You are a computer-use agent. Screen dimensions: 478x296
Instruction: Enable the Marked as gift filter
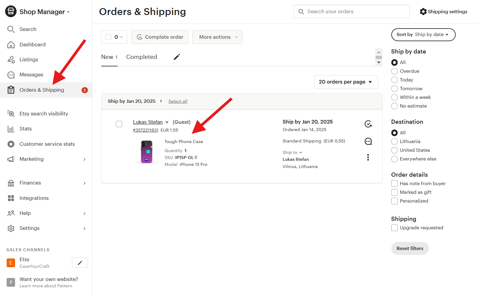pyautogui.click(x=394, y=192)
